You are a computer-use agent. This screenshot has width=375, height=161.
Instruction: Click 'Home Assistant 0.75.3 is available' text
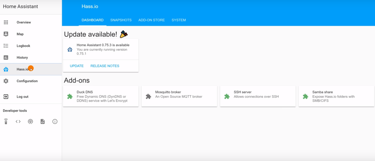pos(103,45)
